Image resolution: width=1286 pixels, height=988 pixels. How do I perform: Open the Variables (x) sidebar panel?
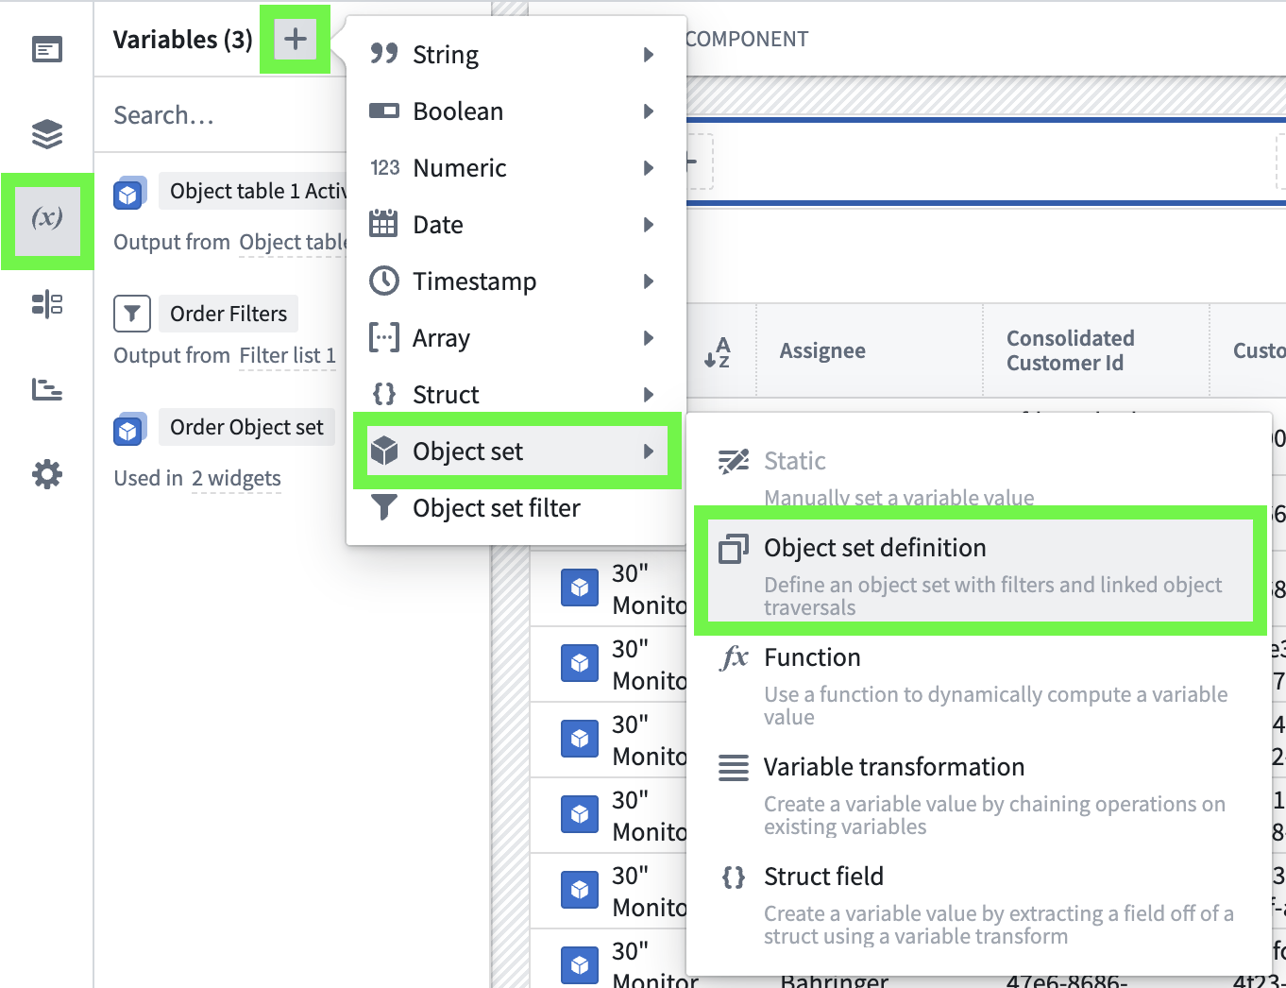(x=47, y=219)
